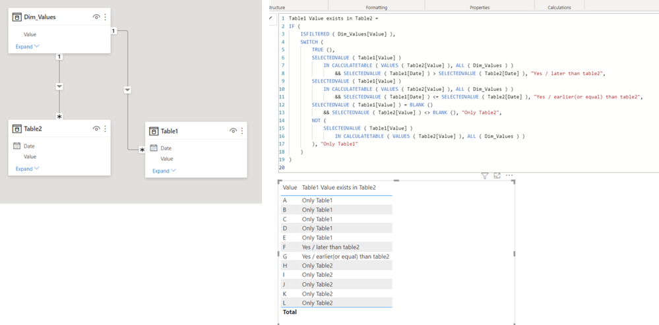Viewport: 659px width, 325px height.
Task: Click line number 20 in formula editor
Action: pyautogui.click(x=282, y=167)
